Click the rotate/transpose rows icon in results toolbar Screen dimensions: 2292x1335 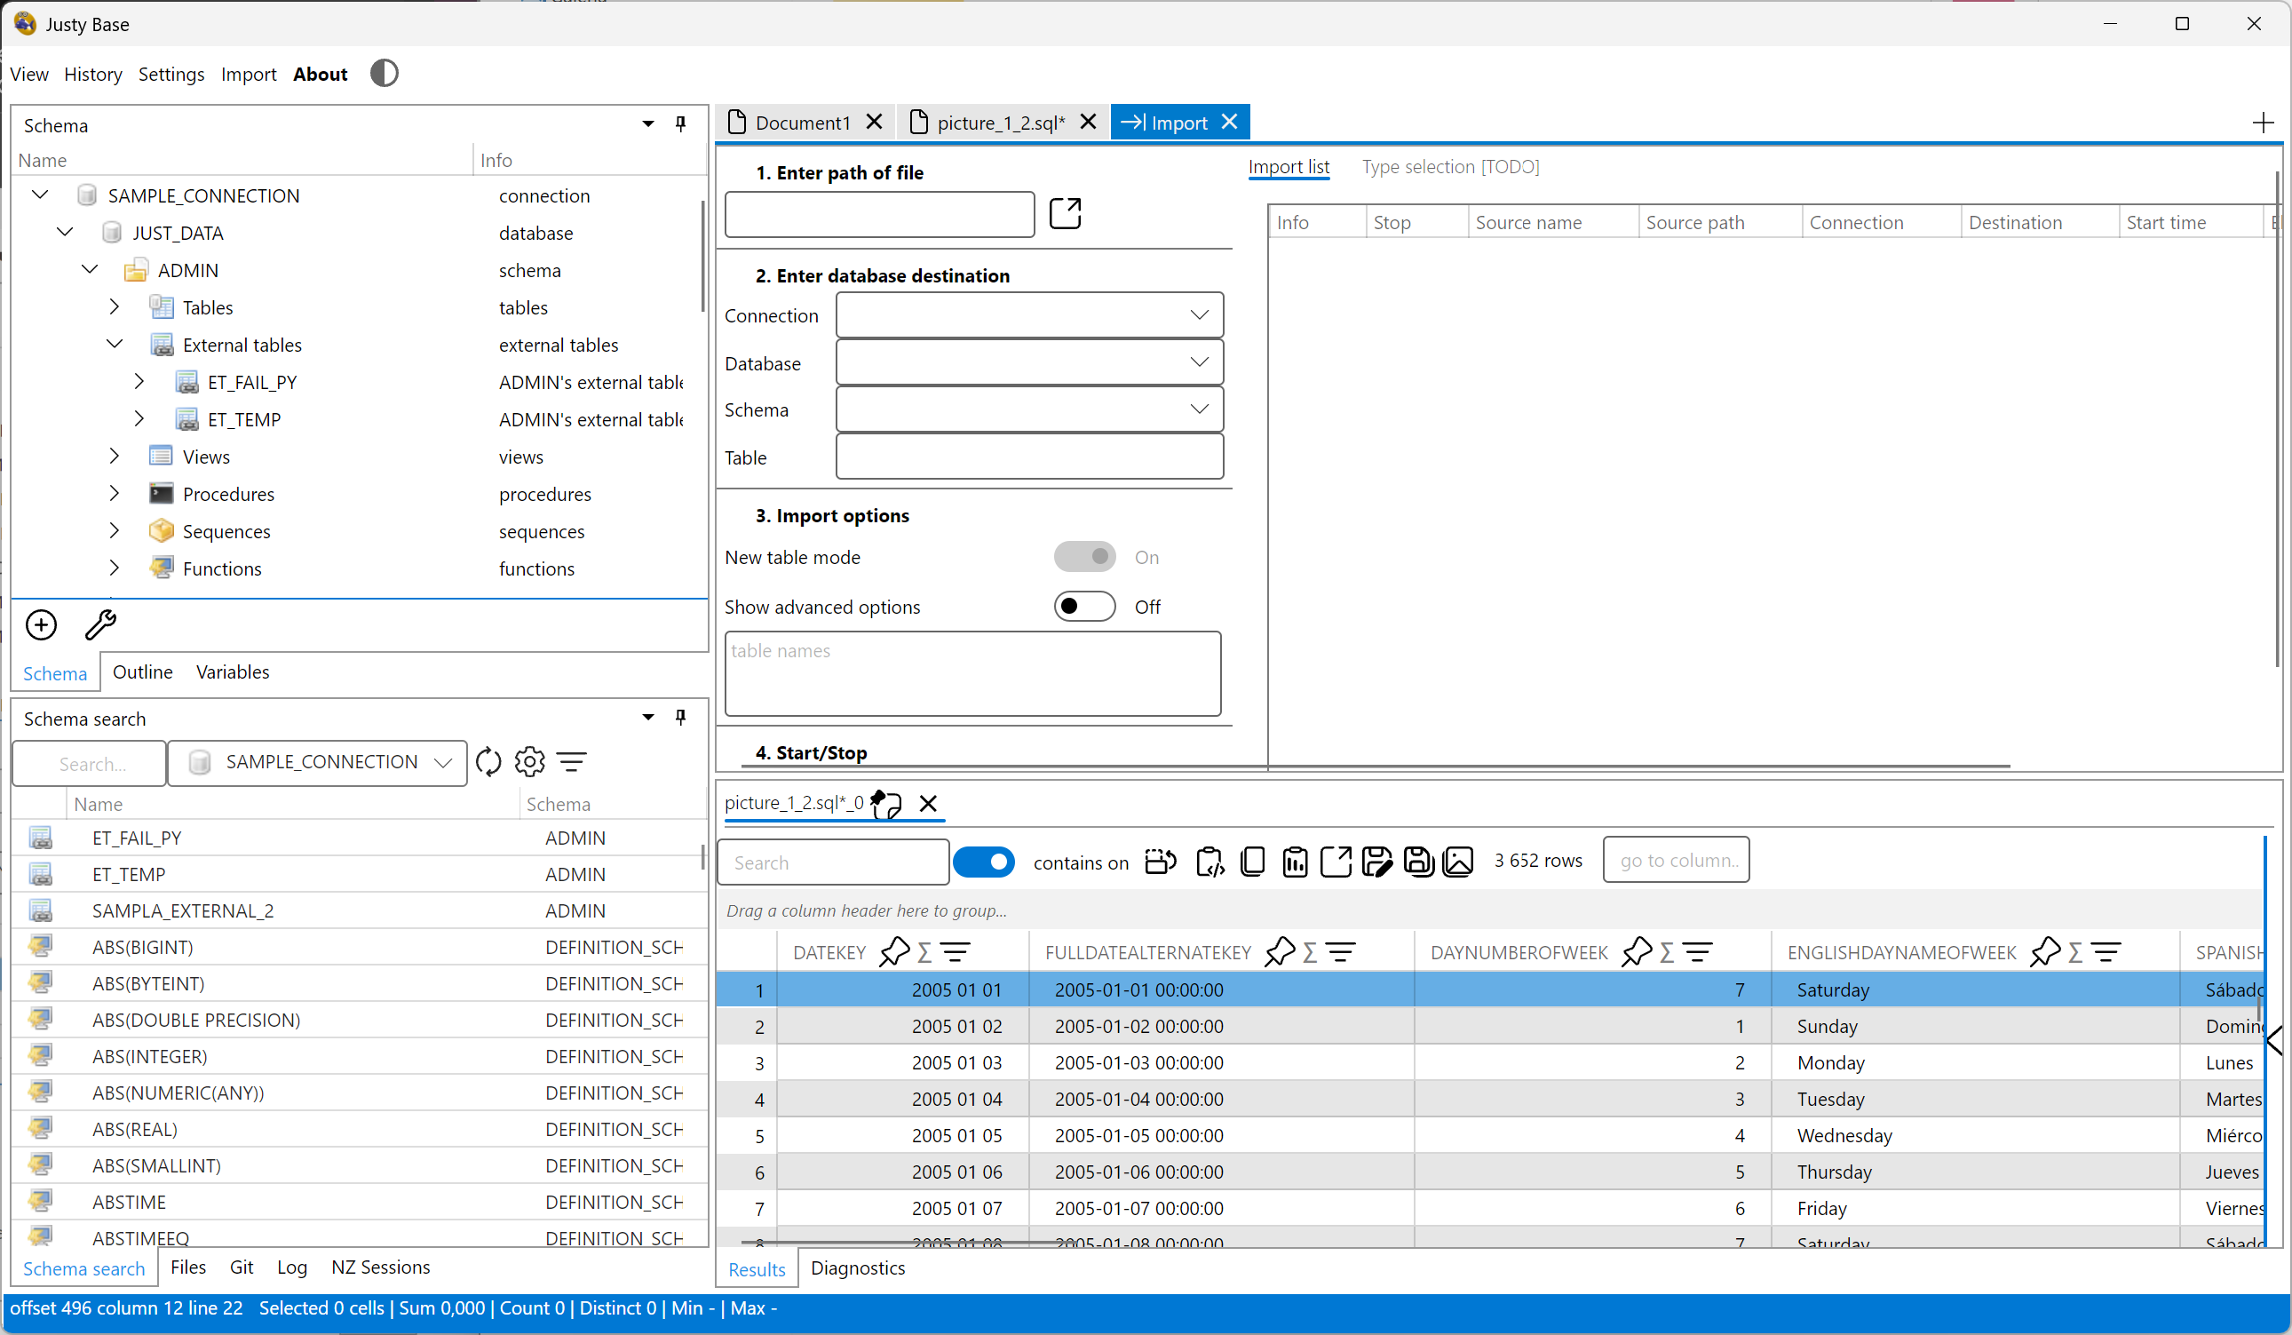click(1161, 861)
